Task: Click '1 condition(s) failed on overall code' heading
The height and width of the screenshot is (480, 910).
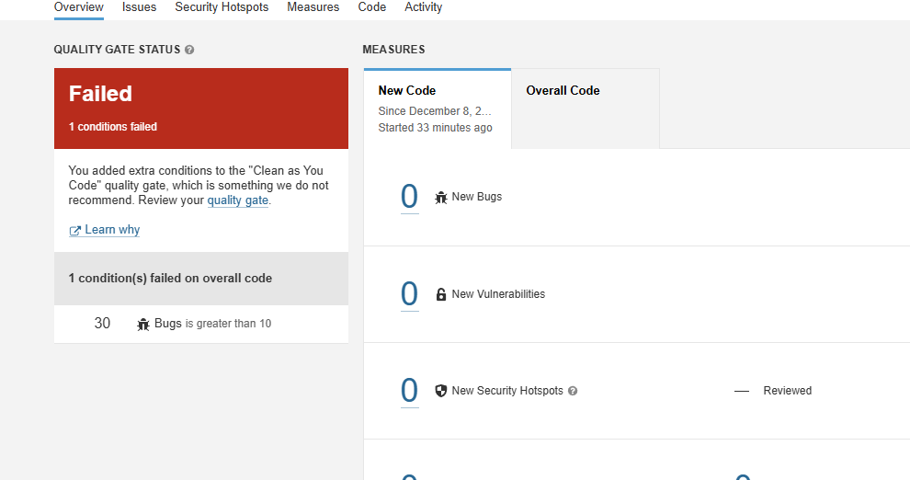Action: click(170, 278)
